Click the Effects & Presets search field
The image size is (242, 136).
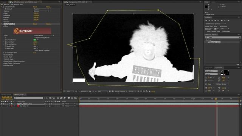coord(223,37)
